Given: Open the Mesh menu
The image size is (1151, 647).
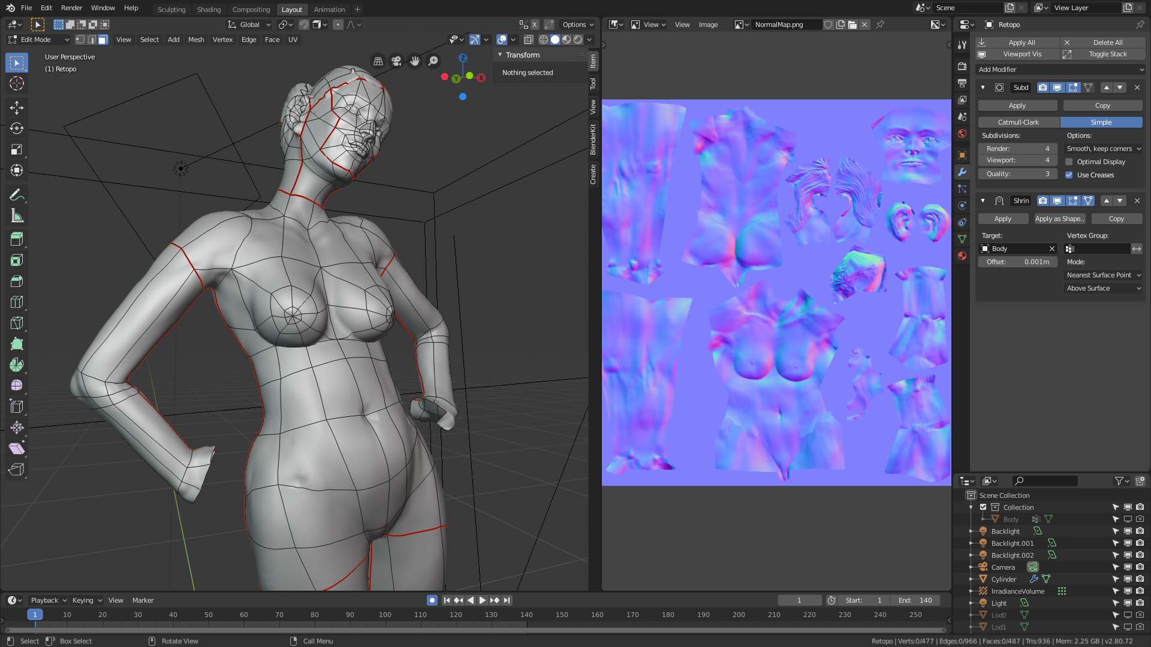Looking at the screenshot, I should [x=196, y=40].
